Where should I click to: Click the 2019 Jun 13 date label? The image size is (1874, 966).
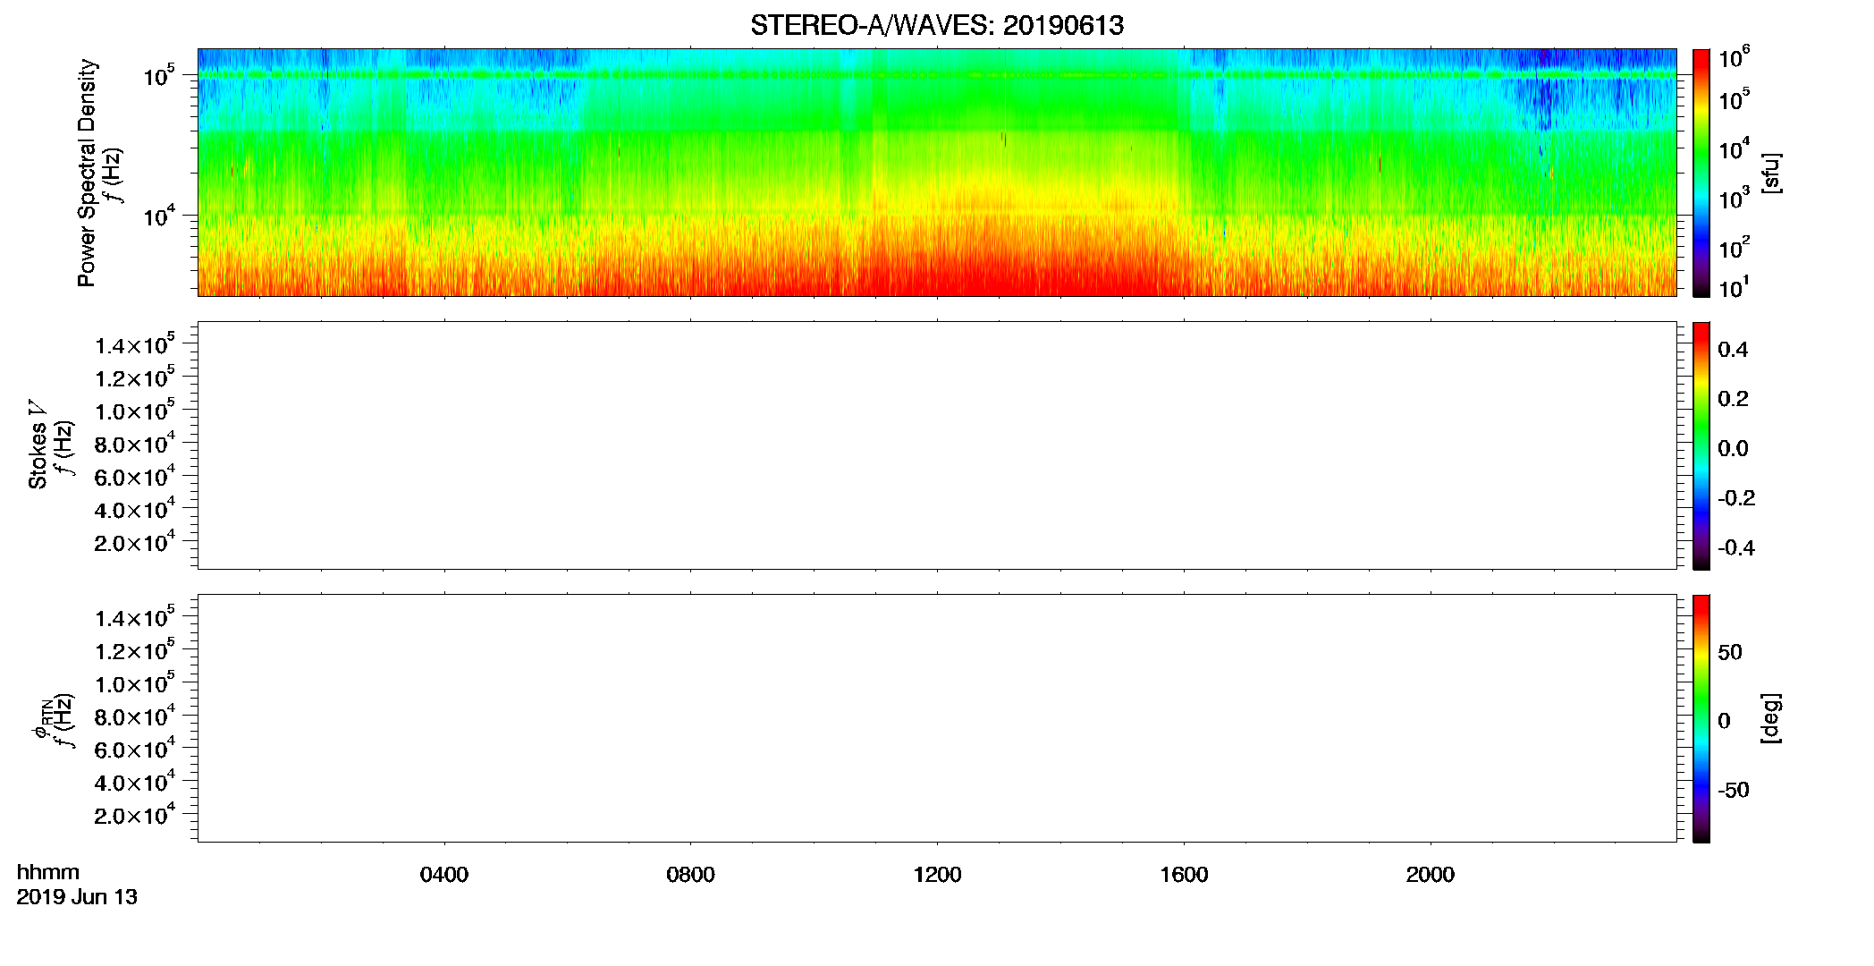click(x=77, y=897)
